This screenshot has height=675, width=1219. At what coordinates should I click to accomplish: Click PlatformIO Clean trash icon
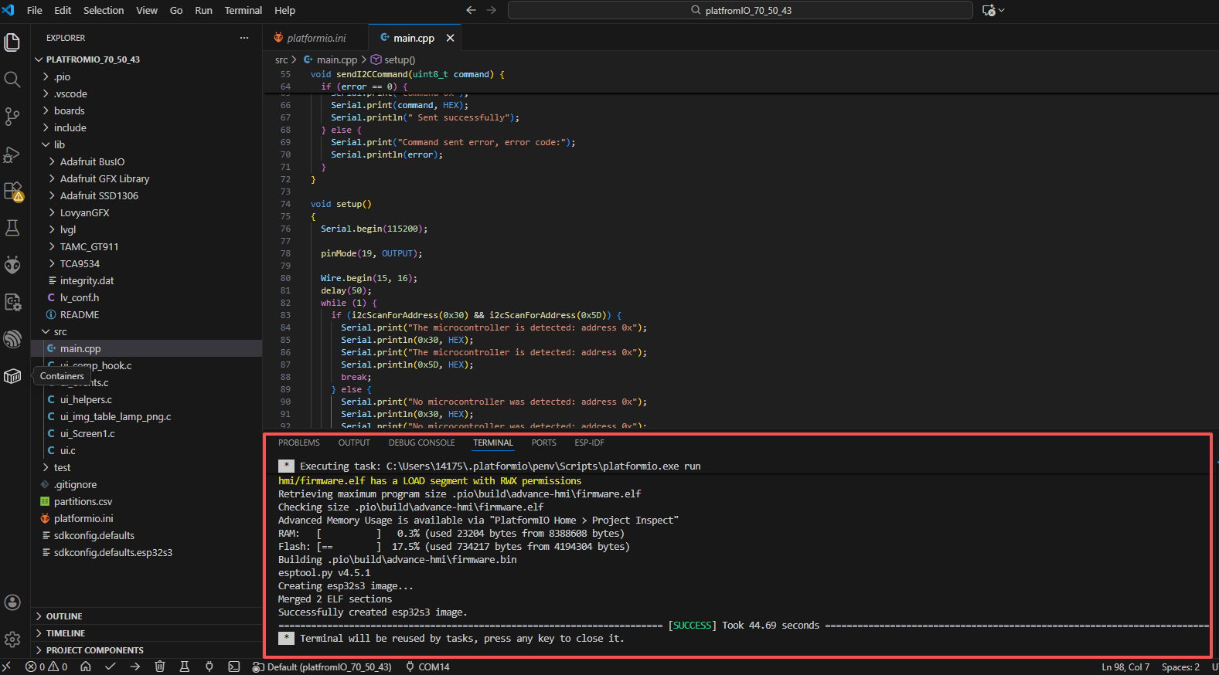(160, 667)
